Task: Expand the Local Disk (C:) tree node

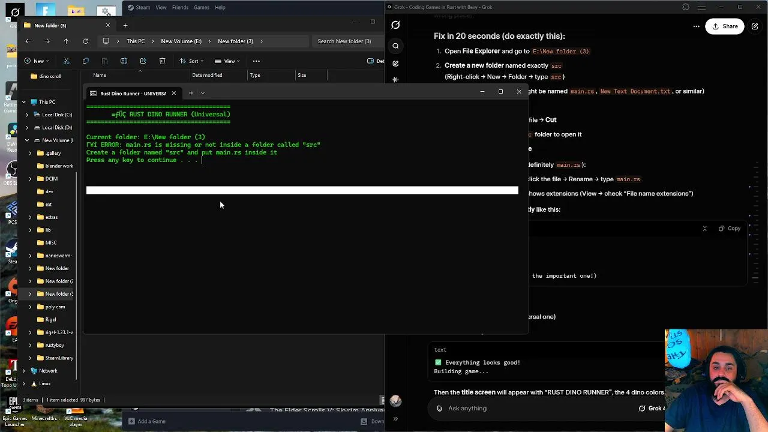Action: point(26,115)
